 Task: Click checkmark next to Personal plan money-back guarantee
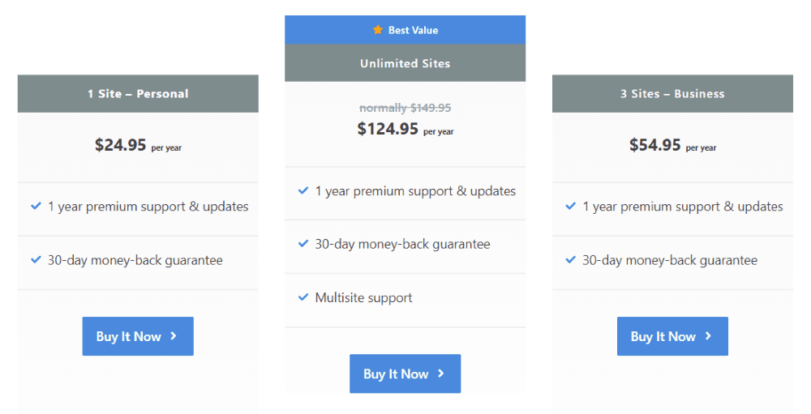click(x=36, y=259)
